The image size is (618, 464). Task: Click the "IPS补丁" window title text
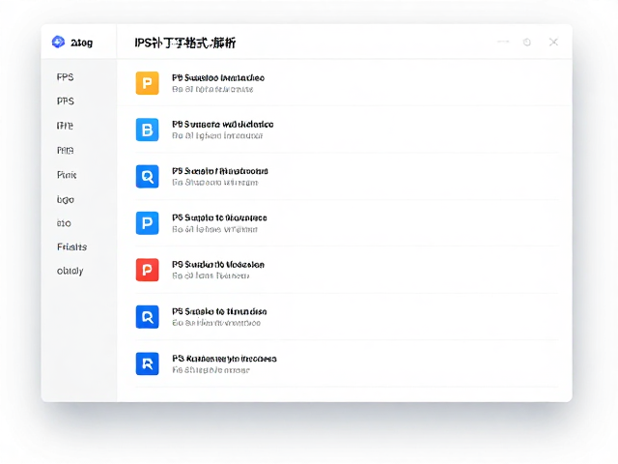point(184,43)
